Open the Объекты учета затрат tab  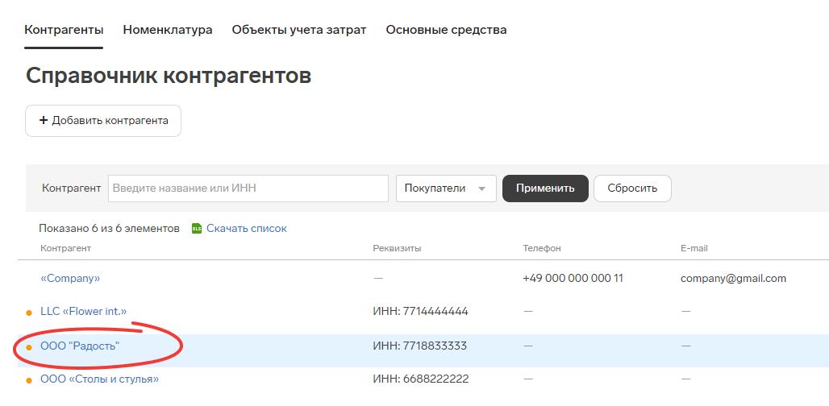point(298,30)
